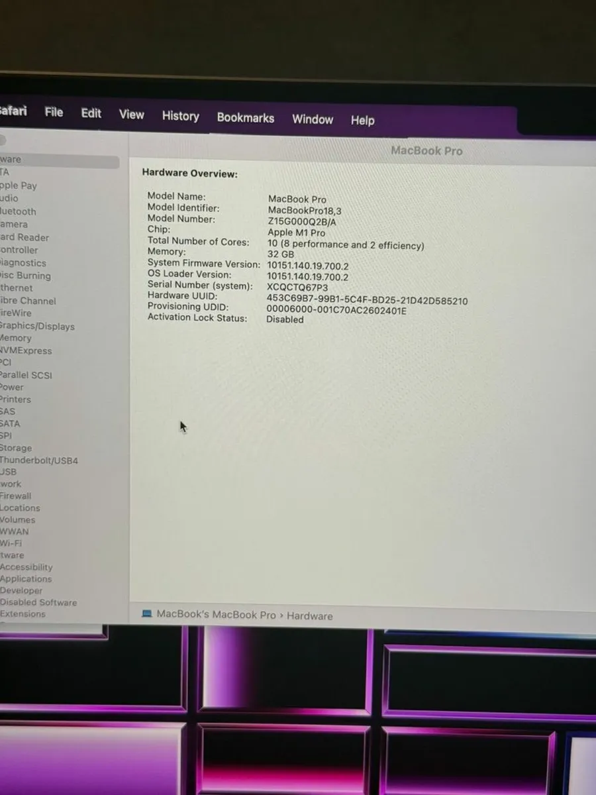This screenshot has height=795, width=596.
Task: Select Locations in the sidebar
Action: point(20,508)
